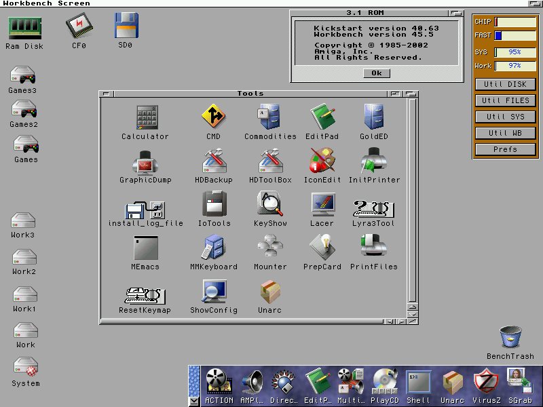Select Unarc box icon in Tools window
Screen dimensions: 543x407
pyautogui.click(x=270, y=292)
